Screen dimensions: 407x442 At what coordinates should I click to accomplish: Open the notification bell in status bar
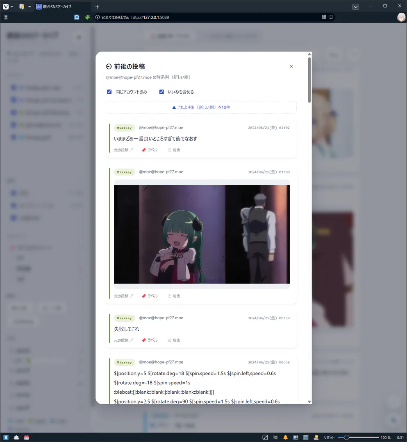point(285,437)
